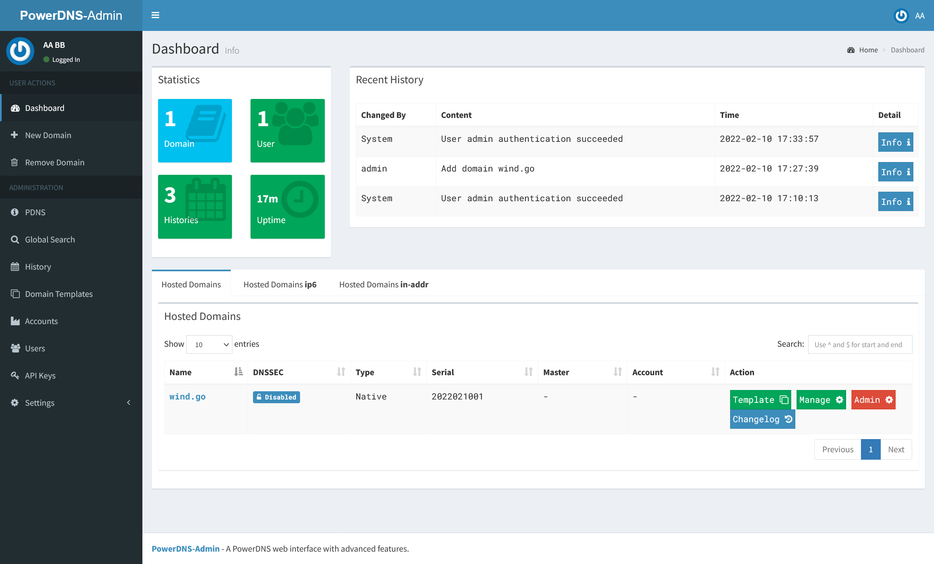Screen dimensions: 934x564
Task: Sort table by Master column
Action: [x=582, y=372]
